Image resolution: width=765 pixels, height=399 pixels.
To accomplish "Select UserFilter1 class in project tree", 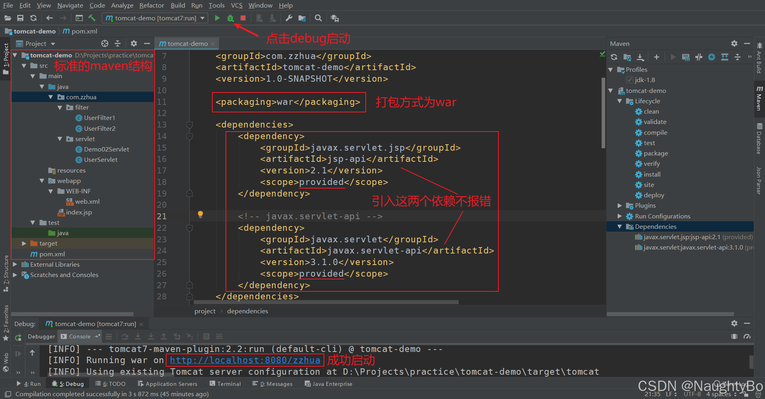I will point(100,118).
